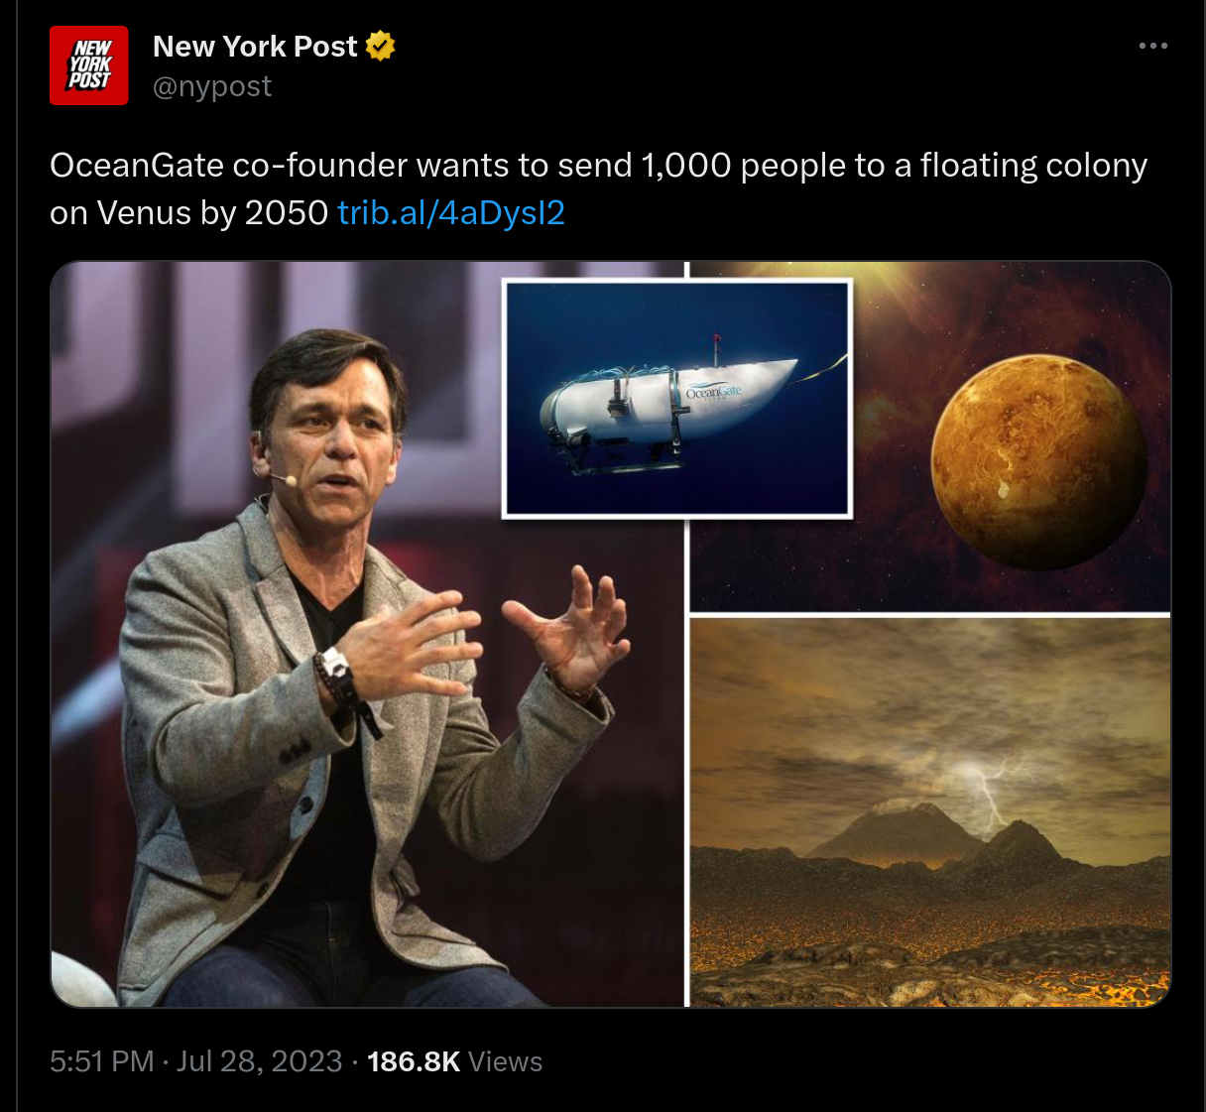Click the wristwatch on the man's arm
Viewport: 1206px width, 1112px height.
pos(334,665)
